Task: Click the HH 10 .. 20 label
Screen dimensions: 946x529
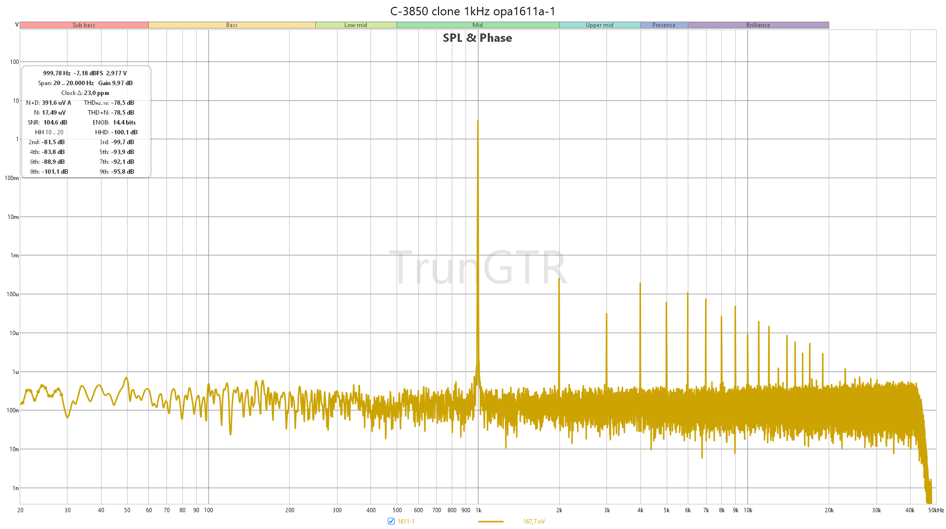Action: (x=49, y=132)
